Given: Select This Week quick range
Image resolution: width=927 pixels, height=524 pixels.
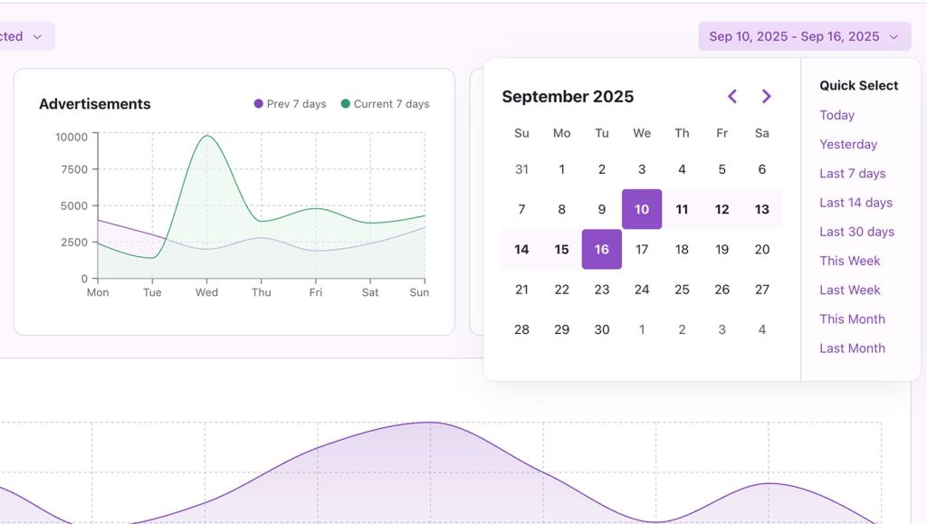Looking at the screenshot, I should tap(849, 261).
